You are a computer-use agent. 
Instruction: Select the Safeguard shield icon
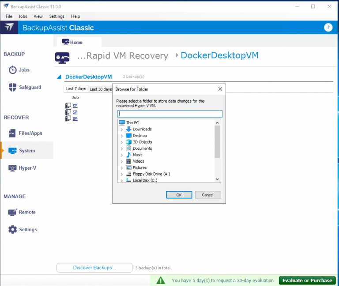click(x=13, y=87)
